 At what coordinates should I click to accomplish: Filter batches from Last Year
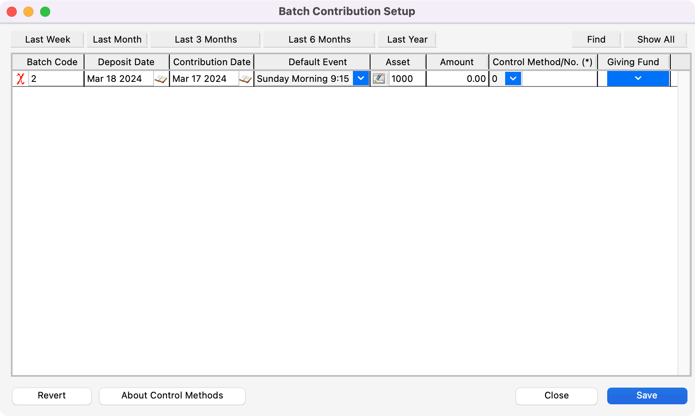(407, 39)
